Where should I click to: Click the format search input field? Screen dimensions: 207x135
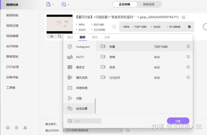click(x=84, y=121)
